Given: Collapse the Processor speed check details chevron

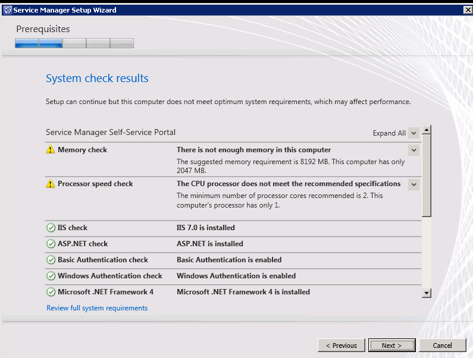Looking at the screenshot, I should (x=414, y=184).
